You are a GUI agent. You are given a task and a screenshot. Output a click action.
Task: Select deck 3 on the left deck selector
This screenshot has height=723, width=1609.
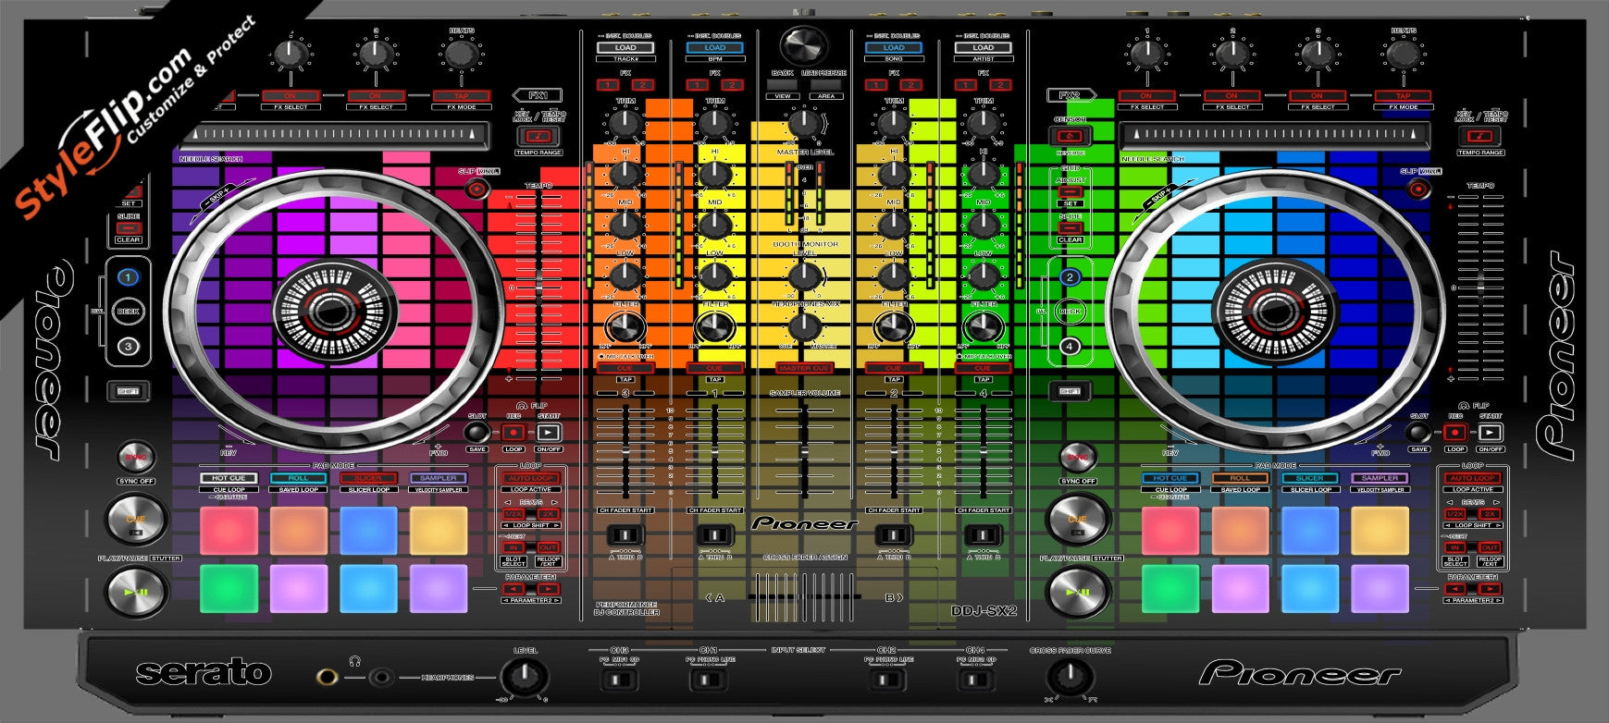coord(129,347)
